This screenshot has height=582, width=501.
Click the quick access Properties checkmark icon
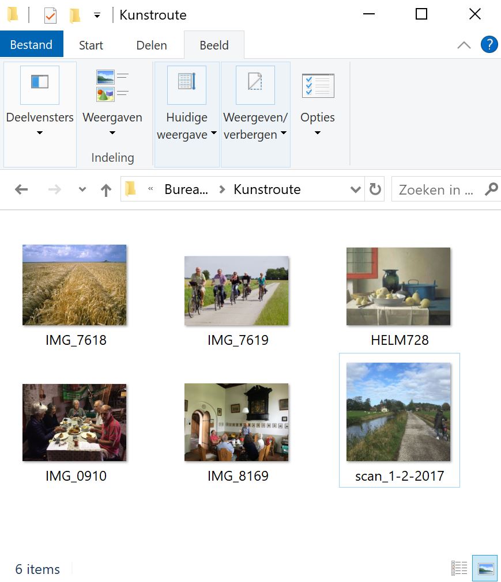[x=50, y=16]
